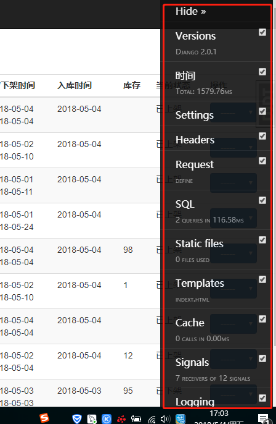Open the Settings debug panel
The height and width of the screenshot is (424, 276).
tap(194, 115)
